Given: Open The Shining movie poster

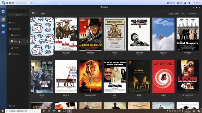Looking at the screenshot, I should (x=115, y=77).
